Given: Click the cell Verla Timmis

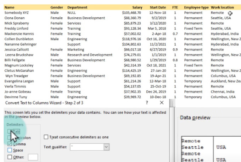Looking at the screenshot, I should click(x=15, y=86).
